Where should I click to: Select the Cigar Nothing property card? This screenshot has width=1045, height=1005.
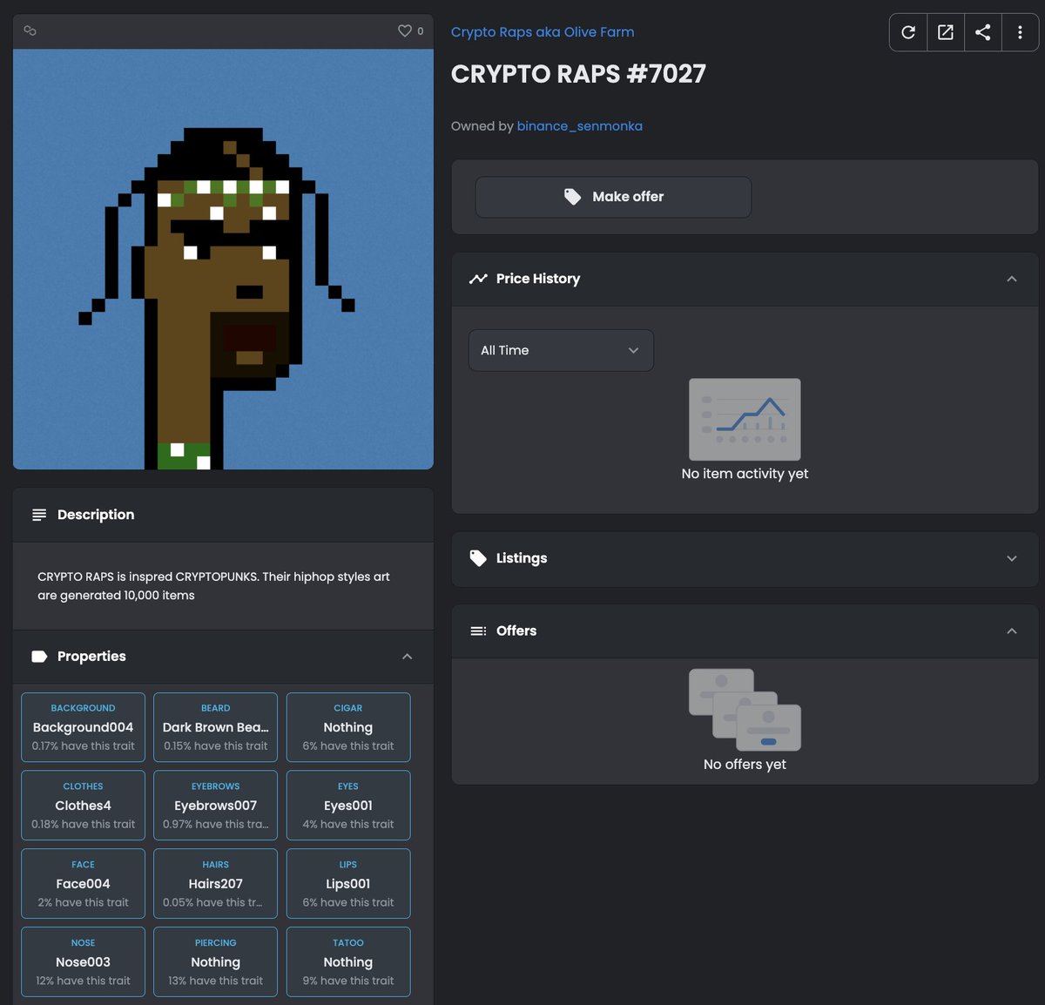click(x=348, y=727)
